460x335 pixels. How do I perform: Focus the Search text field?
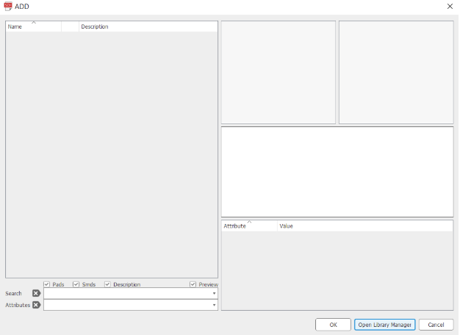point(127,293)
